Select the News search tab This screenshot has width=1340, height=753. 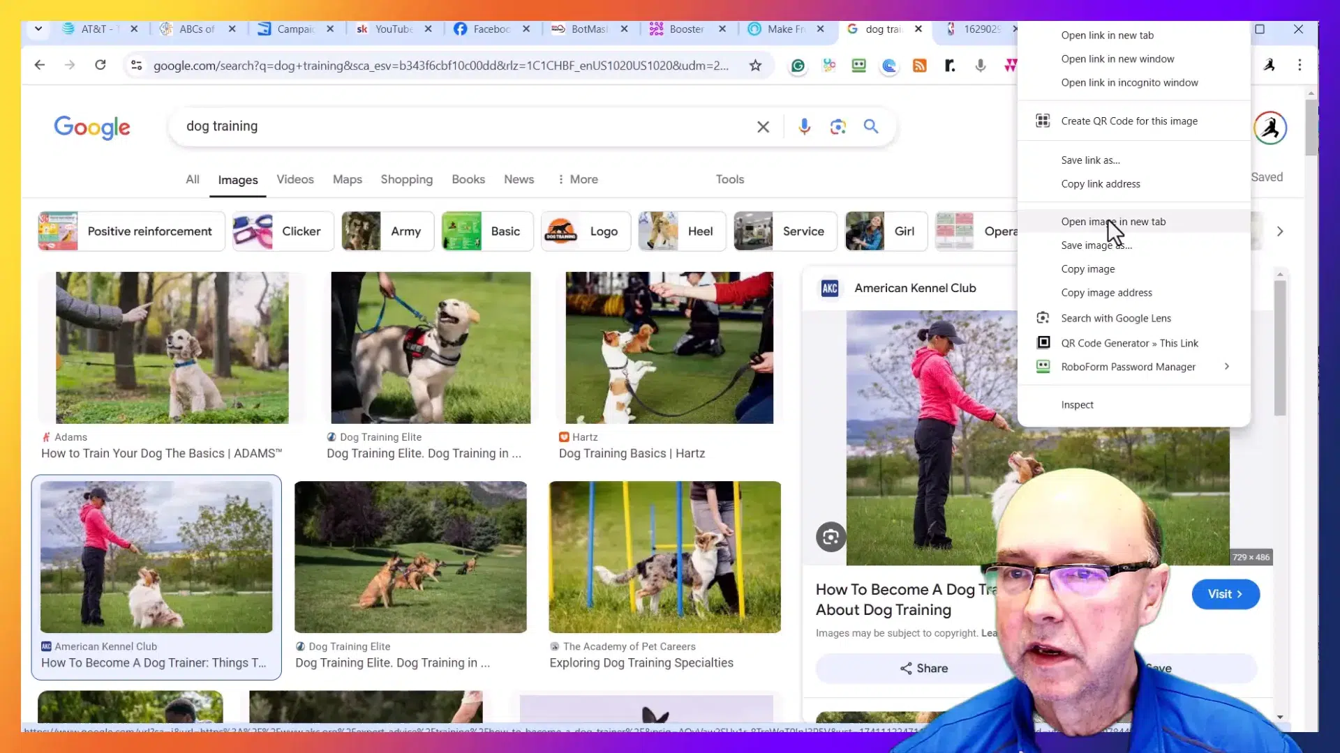coord(519,179)
